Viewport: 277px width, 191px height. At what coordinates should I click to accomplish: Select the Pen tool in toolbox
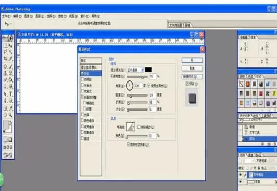pyautogui.click(x=5, y=101)
